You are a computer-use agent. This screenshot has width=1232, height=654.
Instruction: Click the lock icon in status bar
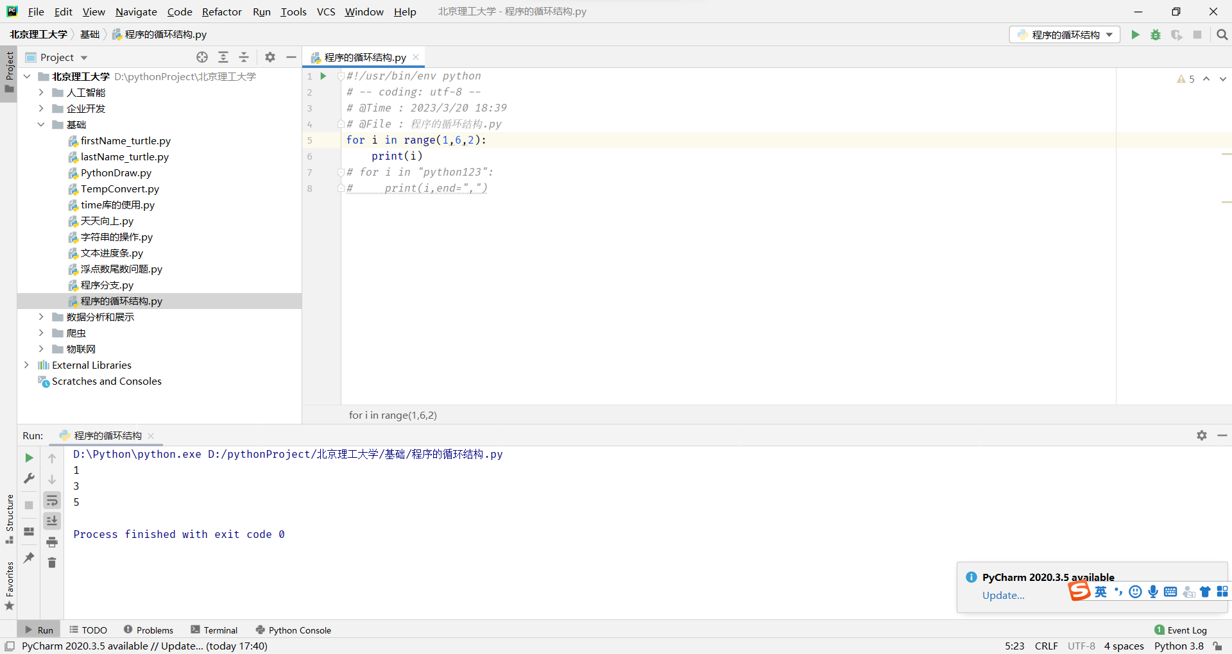point(1218,646)
